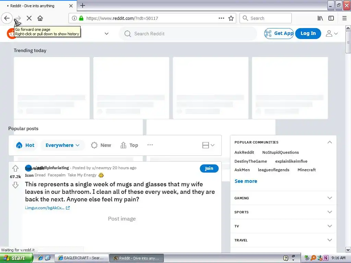This screenshot has height=263, width=351.
Task: Open the leagueoflegends community link
Action: 274,170
